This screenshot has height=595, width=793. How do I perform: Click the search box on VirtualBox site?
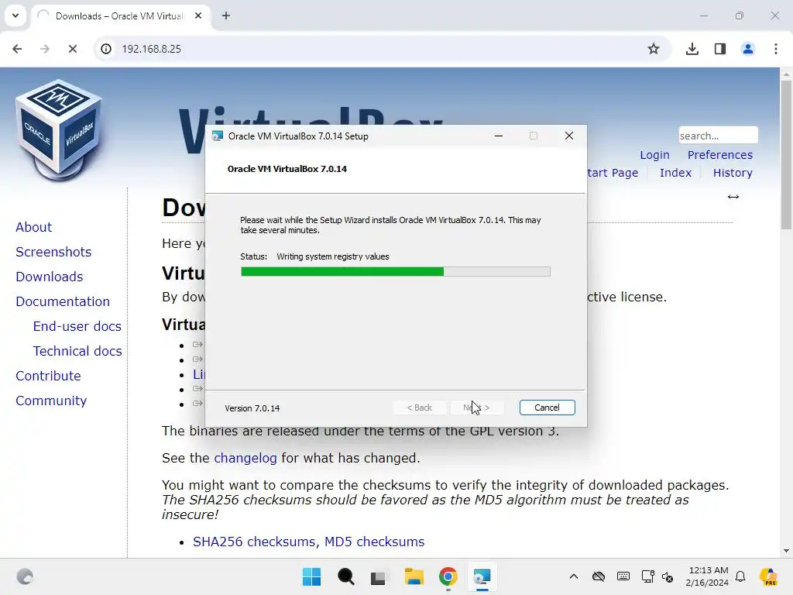click(718, 136)
